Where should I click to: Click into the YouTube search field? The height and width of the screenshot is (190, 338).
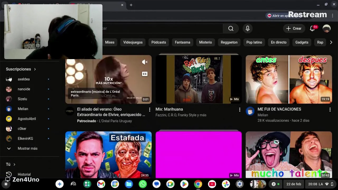tap(162, 28)
